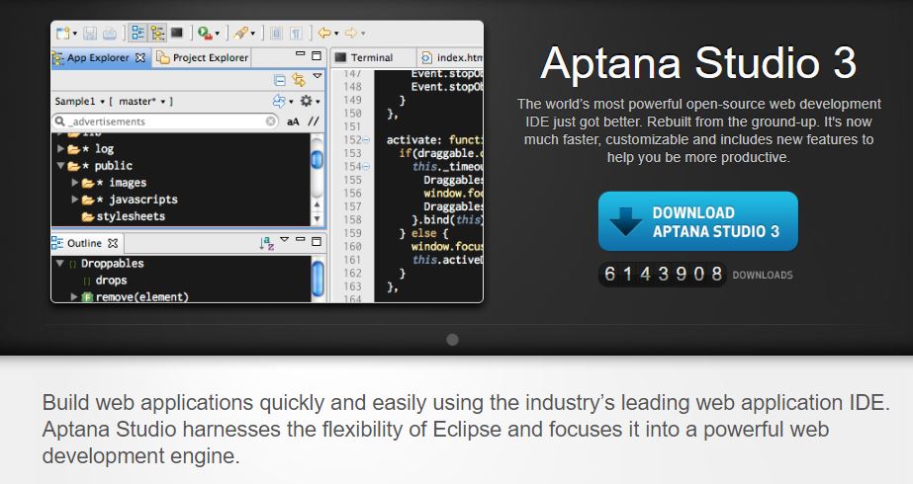Collapse the Droppables outline node

tap(60, 264)
